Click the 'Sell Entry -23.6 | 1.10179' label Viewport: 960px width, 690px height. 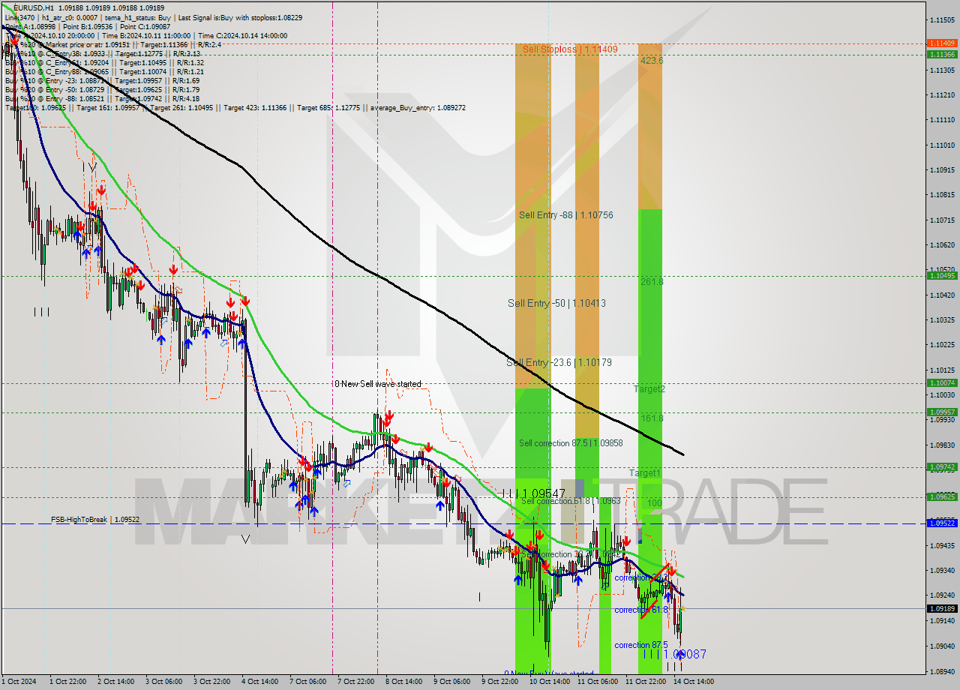559,362
